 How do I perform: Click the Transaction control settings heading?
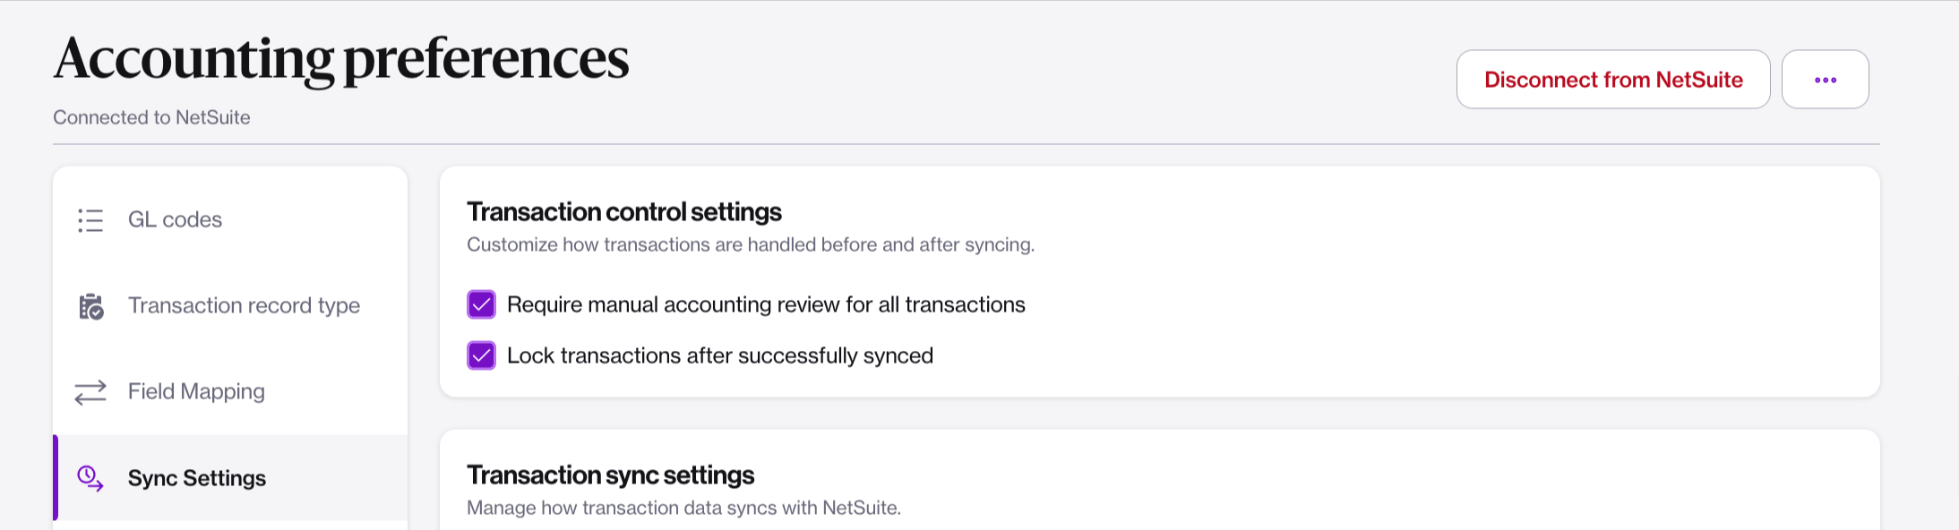(x=624, y=212)
